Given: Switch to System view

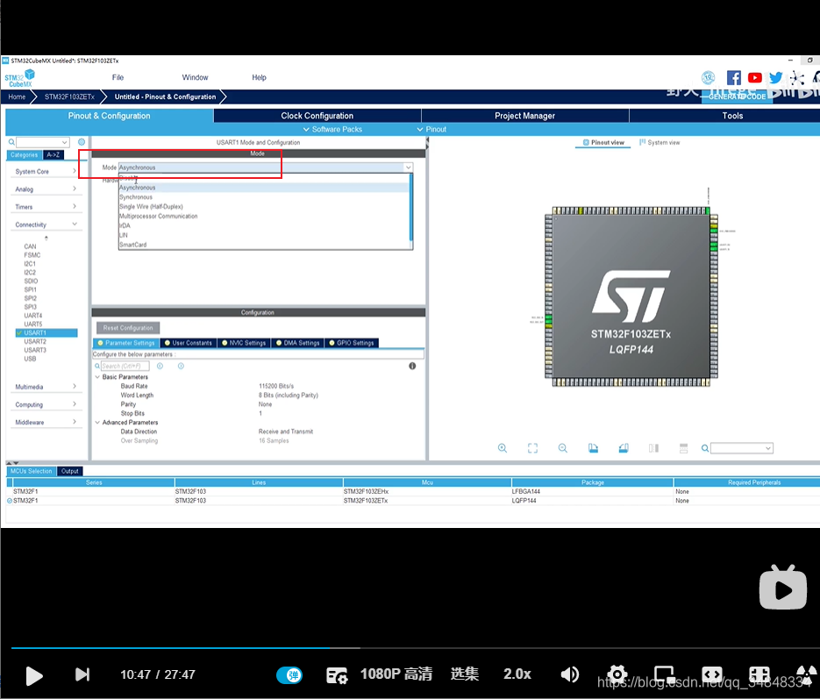Looking at the screenshot, I should click(x=660, y=142).
